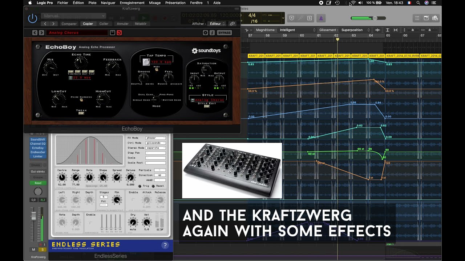This screenshot has width=465, height=261.
Task: Open the Présentation menu
Action: [175, 3]
